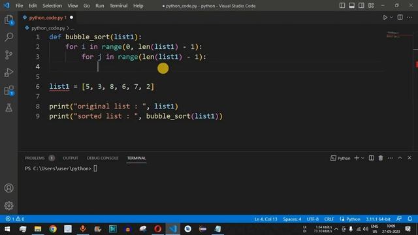The height and width of the screenshot is (235, 418).
Task: Open the Extensions view
Action: [x=8, y=90]
